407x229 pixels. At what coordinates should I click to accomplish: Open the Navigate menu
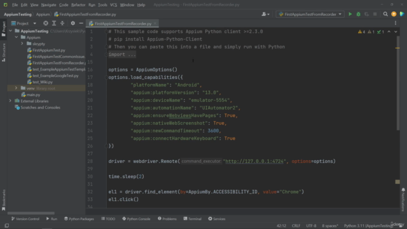(x=48, y=4)
